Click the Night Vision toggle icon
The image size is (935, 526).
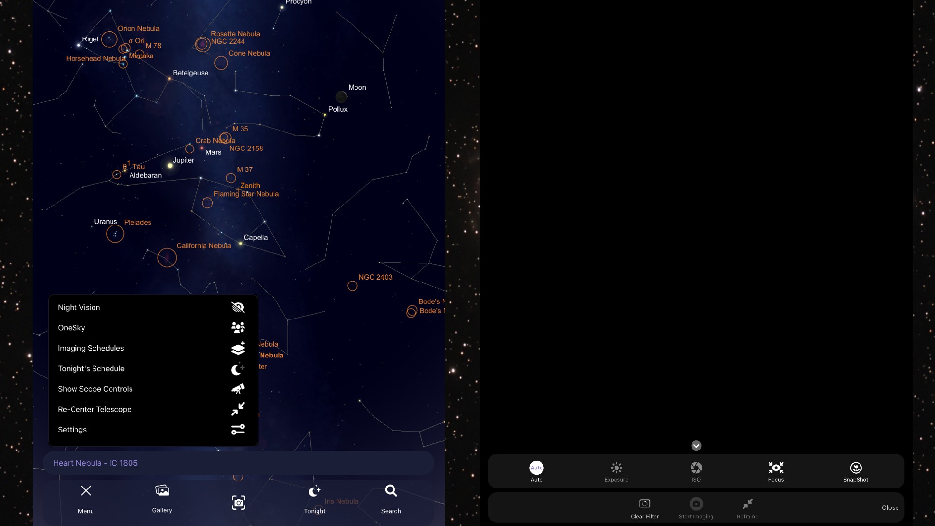point(237,308)
